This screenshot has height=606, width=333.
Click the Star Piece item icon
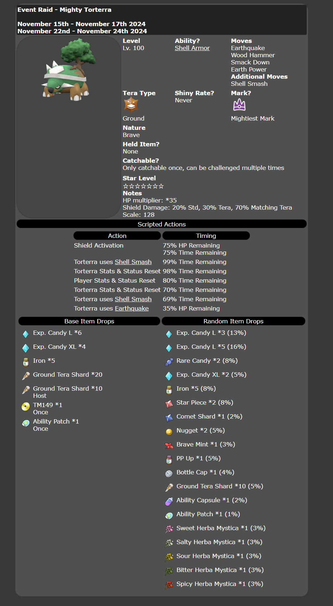pyautogui.click(x=169, y=404)
